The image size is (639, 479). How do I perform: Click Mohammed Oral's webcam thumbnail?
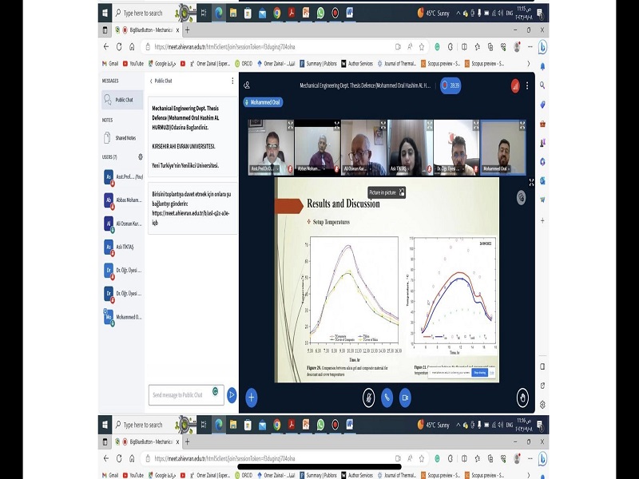pyautogui.click(x=502, y=148)
